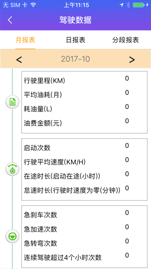Viewport: 151px width, 269px height.
Task: Tap the green speedometer timeline icon
Action: click(12, 169)
